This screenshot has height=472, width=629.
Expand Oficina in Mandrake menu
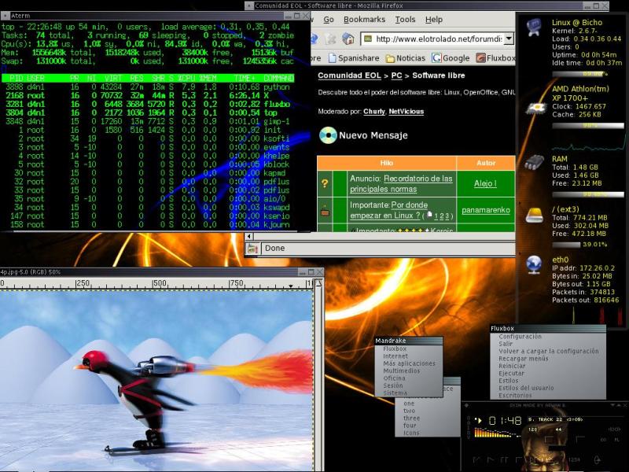409,378
